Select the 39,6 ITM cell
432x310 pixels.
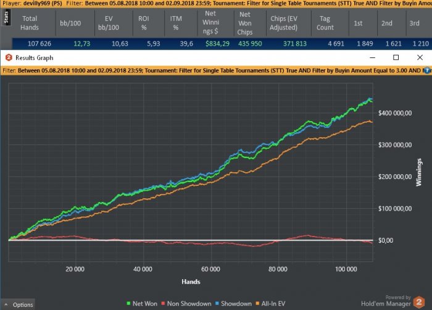[x=186, y=44]
